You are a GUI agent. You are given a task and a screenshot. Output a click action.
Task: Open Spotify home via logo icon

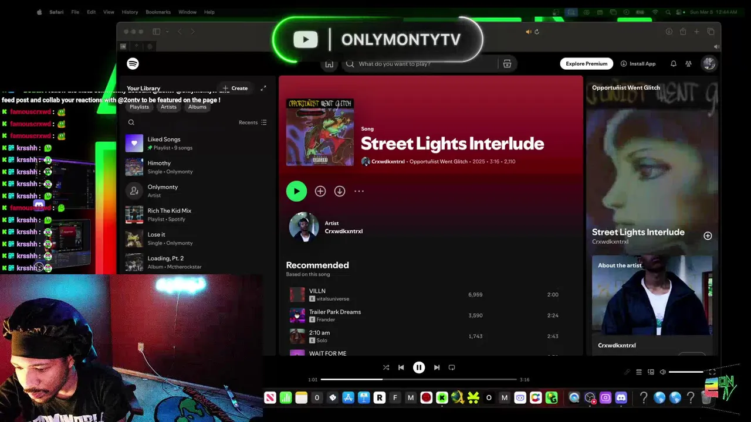pyautogui.click(x=133, y=63)
